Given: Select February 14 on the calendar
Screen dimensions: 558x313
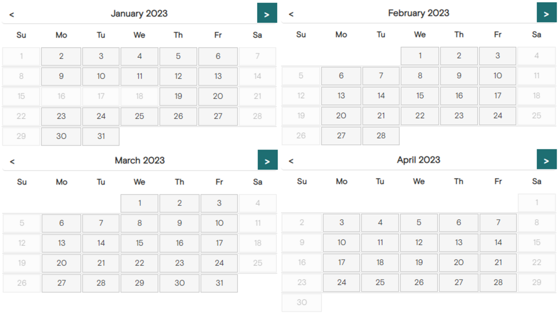Looking at the screenshot, I should pos(381,95).
